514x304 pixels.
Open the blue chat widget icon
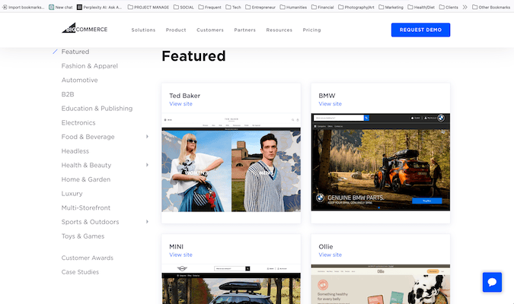click(x=492, y=282)
